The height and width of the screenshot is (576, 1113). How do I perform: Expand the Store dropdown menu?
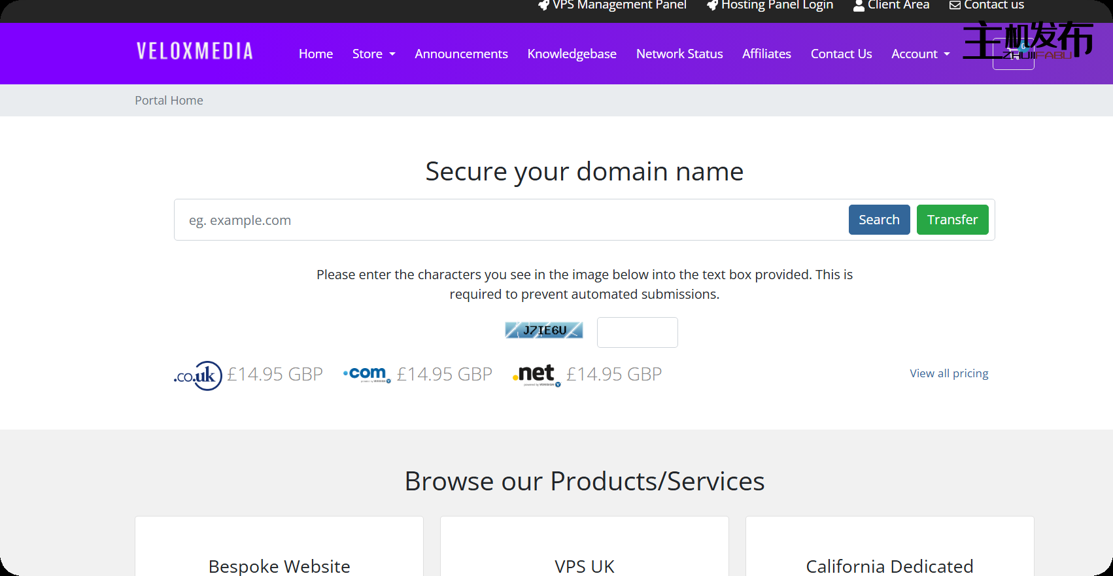click(373, 54)
